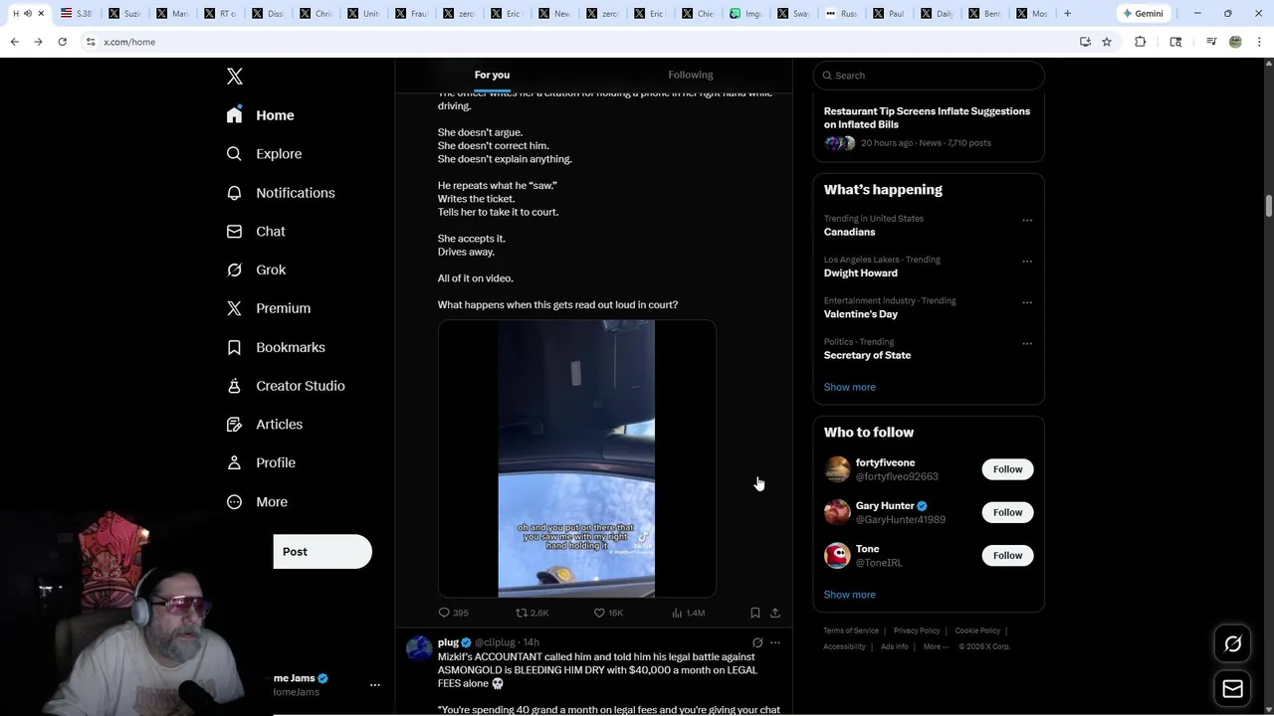The width and height of the screenshot is (1274, 716).
Task: Open Notifications in the sidebar
Action: 281,193
